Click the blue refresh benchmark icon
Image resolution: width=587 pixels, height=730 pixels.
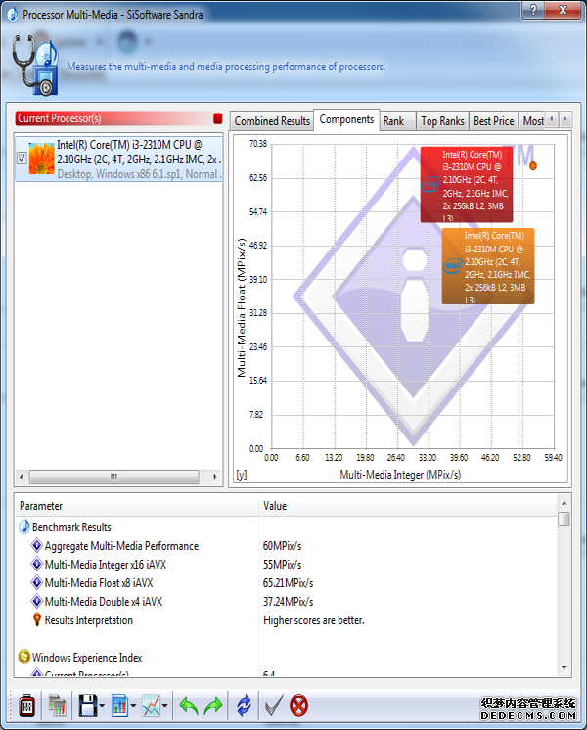click(244, 706)
